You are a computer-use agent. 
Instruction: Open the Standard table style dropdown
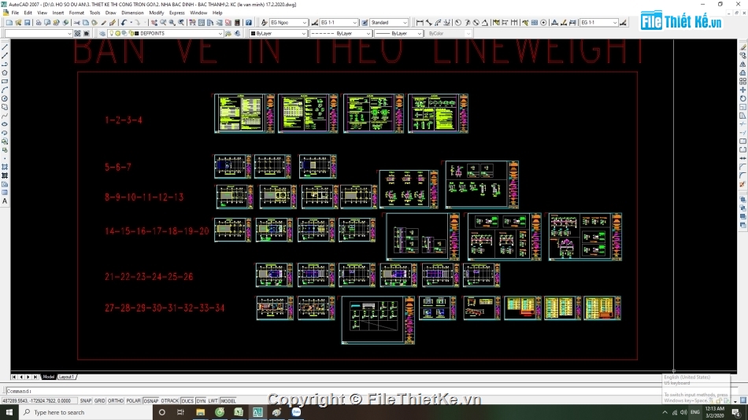tap(389, 22)
